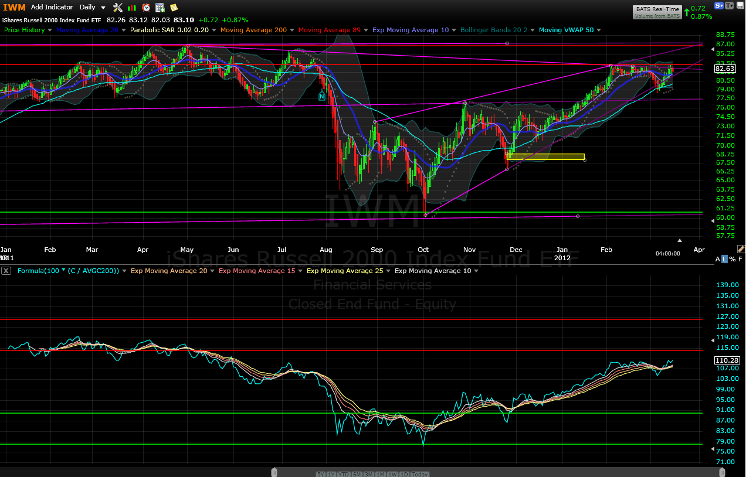Click last price 83.10 in header
746x477 pixels.
[x=184, y=19]
